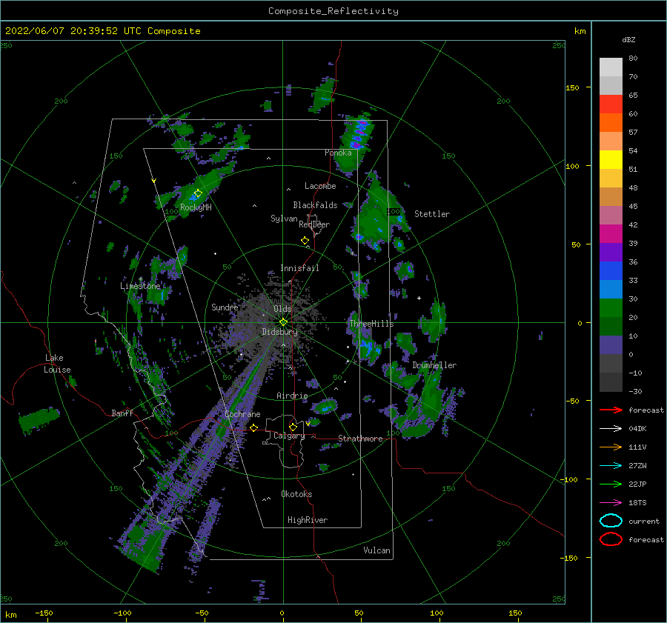Click the Sylvan label
This screenshot has height=623, width=667.
pos(284,219)
